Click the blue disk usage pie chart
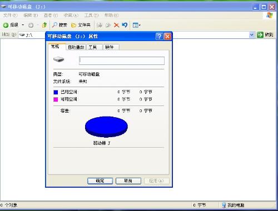The image size is (278, 211). click(x=106, y=127)
